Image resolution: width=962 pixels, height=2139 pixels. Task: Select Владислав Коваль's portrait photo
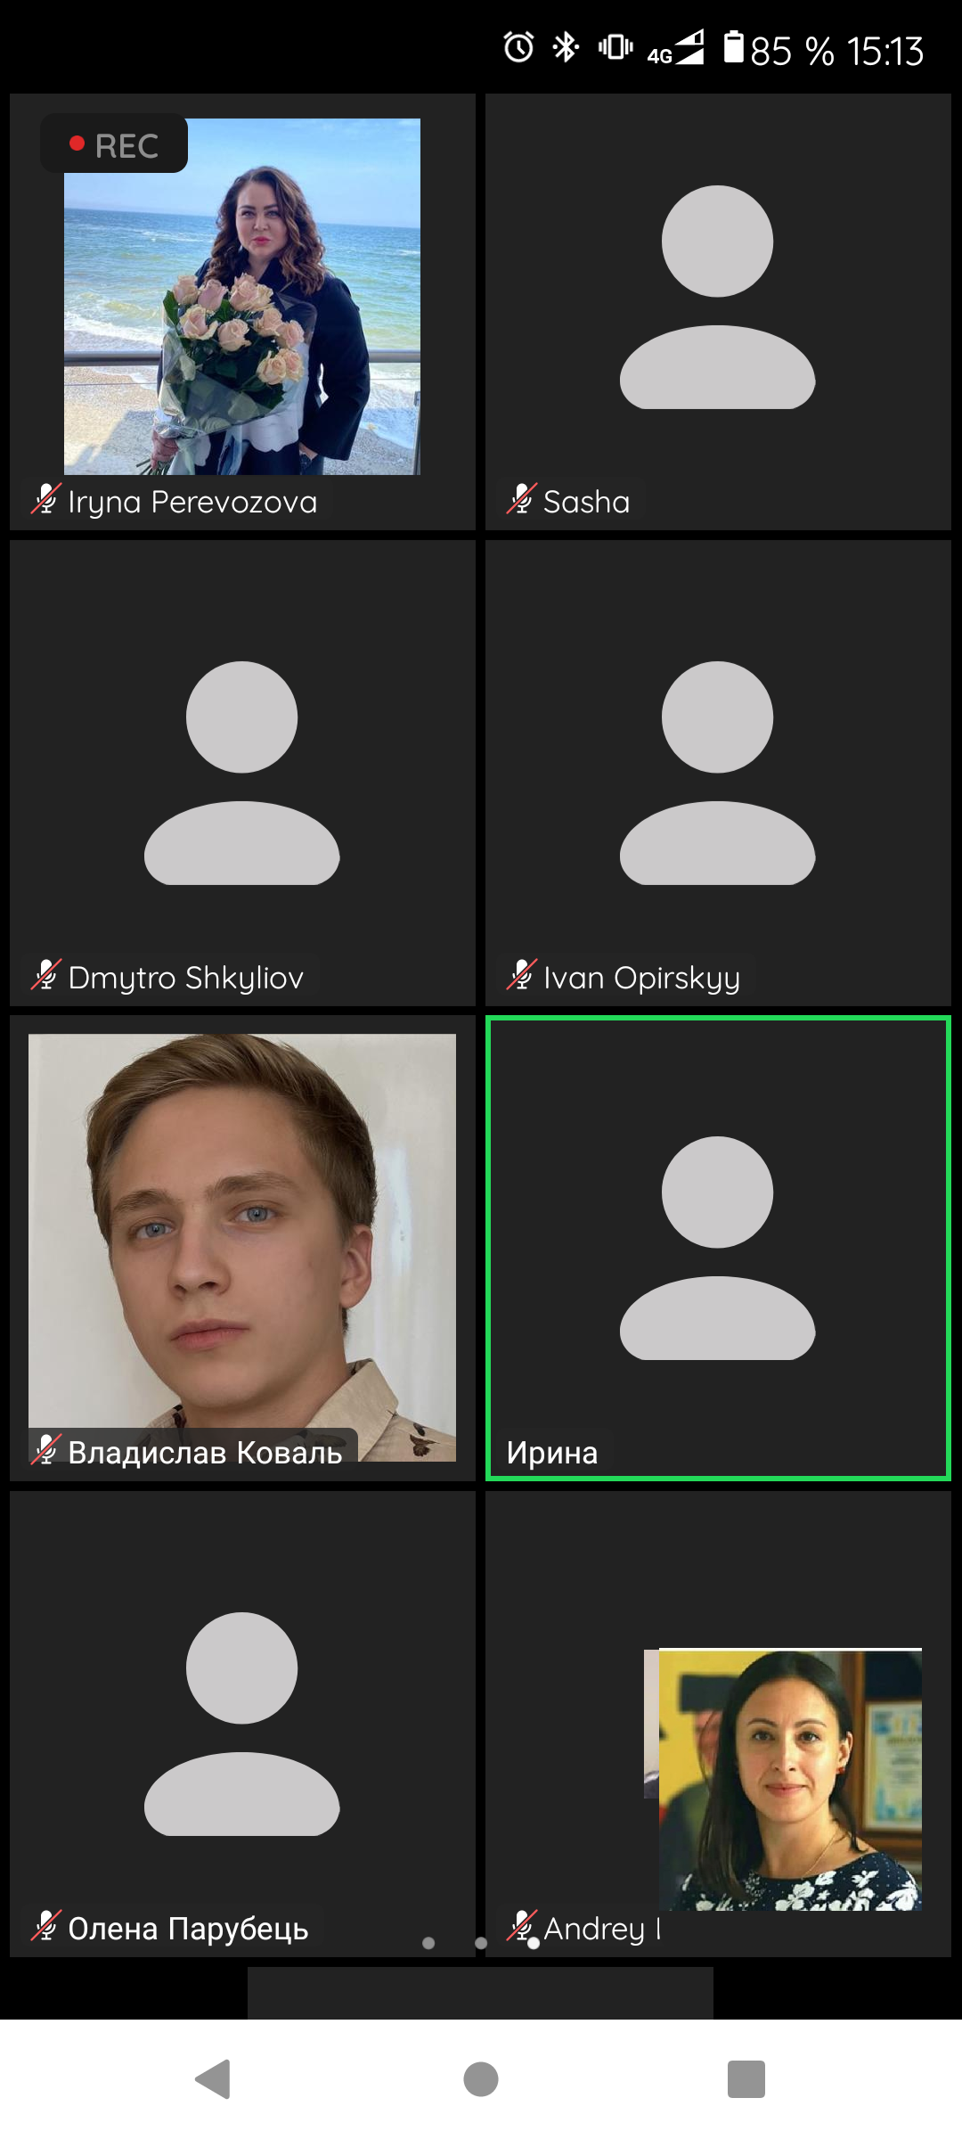point(242,1247)
